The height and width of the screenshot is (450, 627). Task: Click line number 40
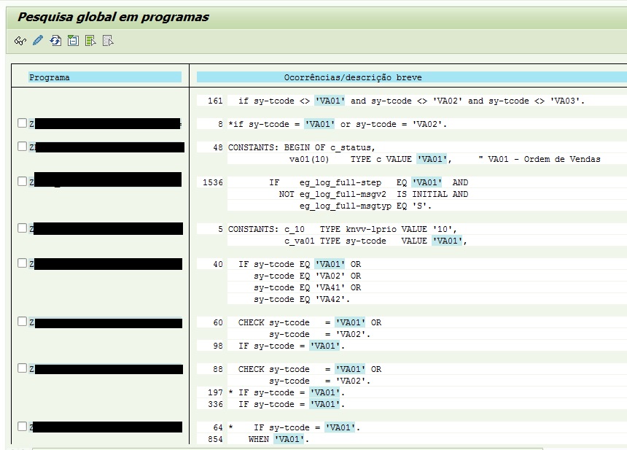(x=218, y=265)
